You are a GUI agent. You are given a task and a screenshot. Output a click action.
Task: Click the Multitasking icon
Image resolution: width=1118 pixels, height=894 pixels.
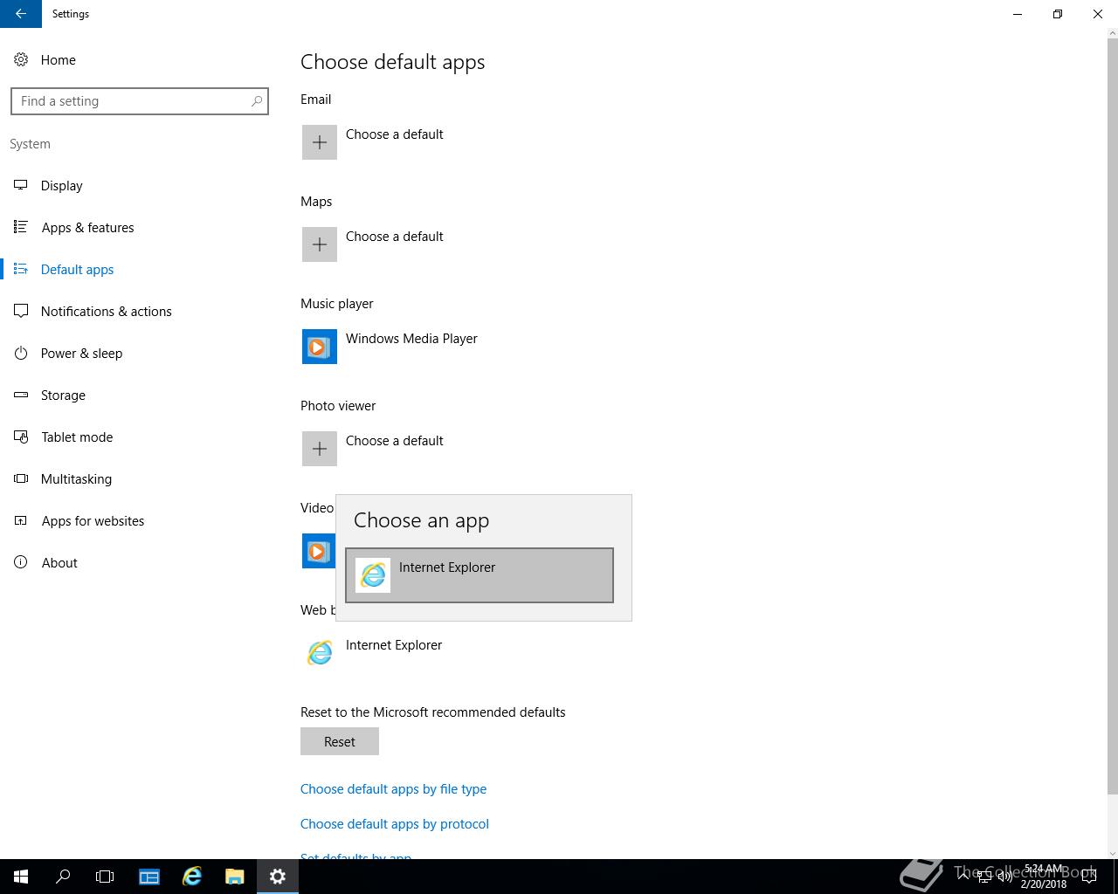pos(21,478)
